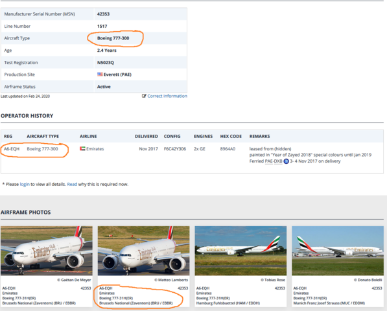
Task: Click the UAE flag icon next to Emirates
Action: (82, 148)
